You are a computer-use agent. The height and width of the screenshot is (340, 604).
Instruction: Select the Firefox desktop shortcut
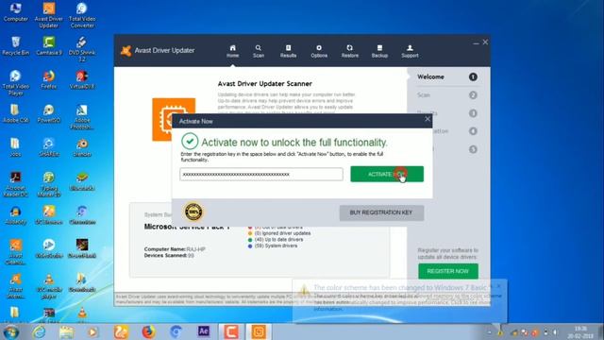point(48,79)
